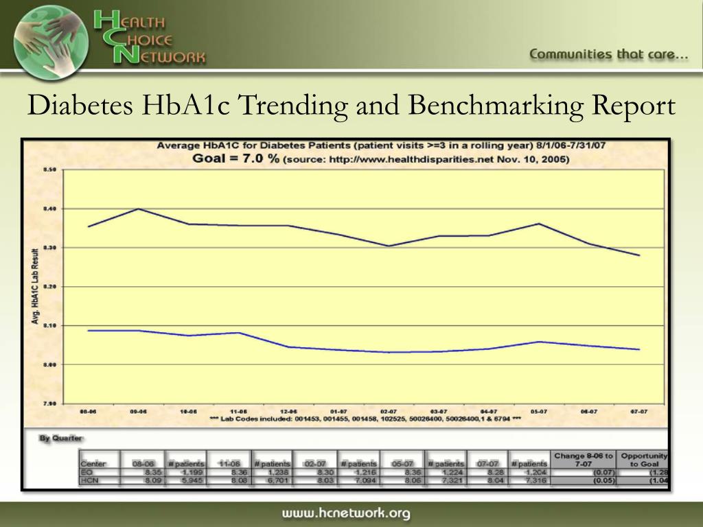Click the 'Communities that care...' tagline
This screenshot has height=527, width=703.
tap(608, 55)
